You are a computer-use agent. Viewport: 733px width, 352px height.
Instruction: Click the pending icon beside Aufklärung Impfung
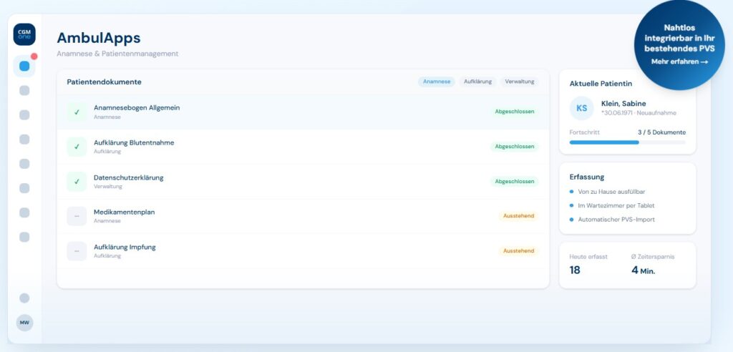pos(77,251)
